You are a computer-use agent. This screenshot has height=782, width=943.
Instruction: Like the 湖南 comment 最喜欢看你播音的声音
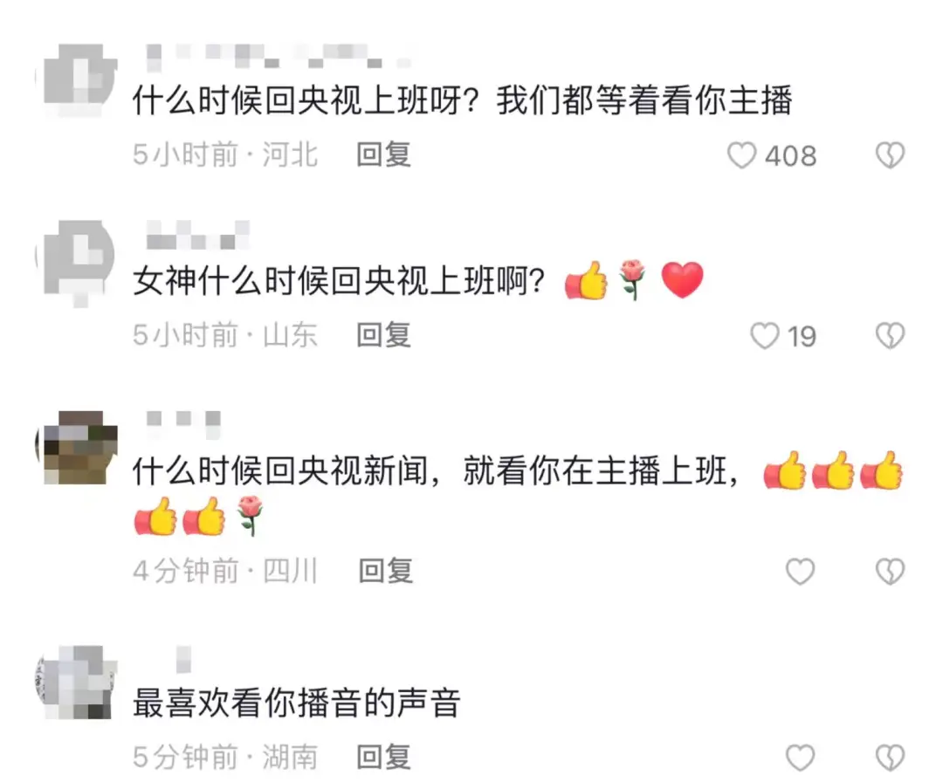801,758
